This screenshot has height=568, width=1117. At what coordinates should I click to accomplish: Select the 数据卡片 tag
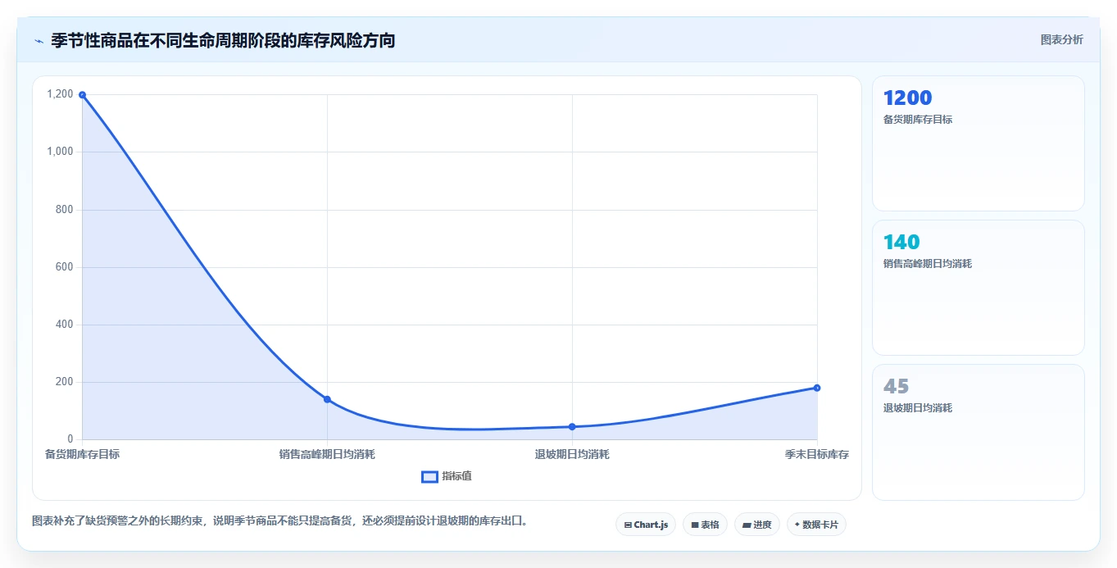[816, 525]
